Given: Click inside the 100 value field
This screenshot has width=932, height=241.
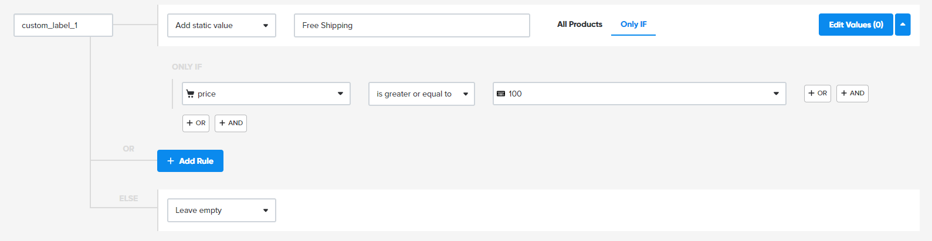Looking at the screenshot, I should [x=633, y=94].
